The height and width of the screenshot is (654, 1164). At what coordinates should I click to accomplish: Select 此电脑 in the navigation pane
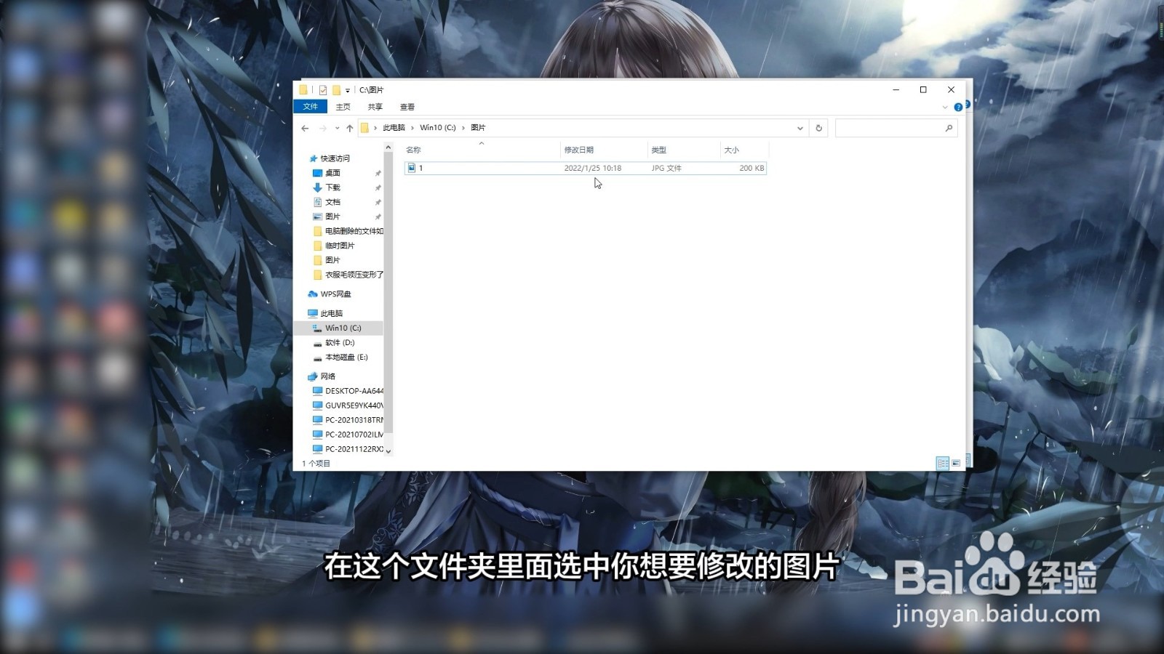point(331,313)
